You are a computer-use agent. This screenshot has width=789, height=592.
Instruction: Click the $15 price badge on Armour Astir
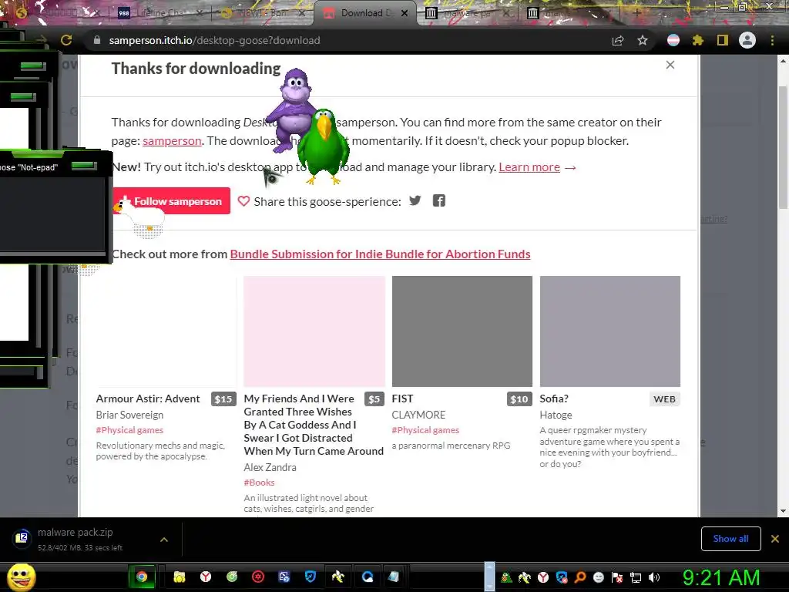point(223,399)
